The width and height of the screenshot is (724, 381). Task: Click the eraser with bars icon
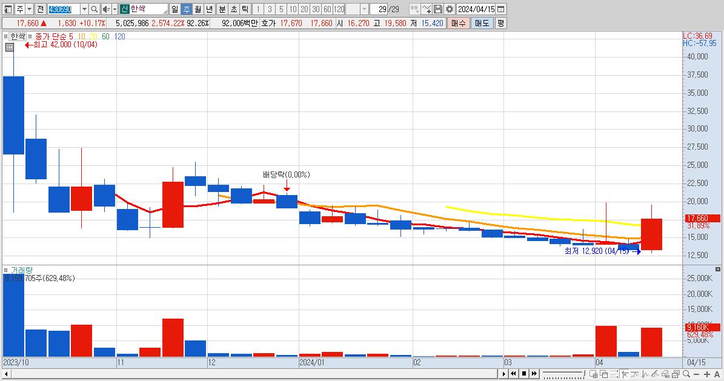[665, 374]
